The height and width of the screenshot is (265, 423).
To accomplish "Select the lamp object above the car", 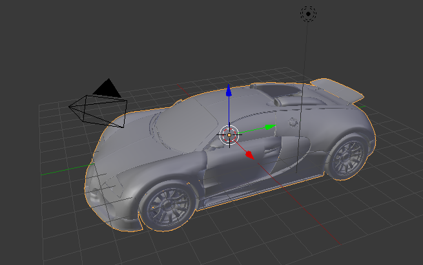I will [x=308, y=14].
